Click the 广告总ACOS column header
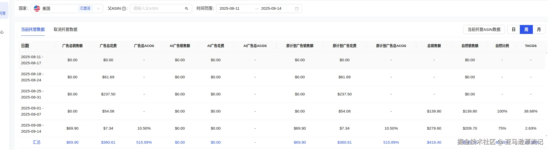 pos(144,46)
